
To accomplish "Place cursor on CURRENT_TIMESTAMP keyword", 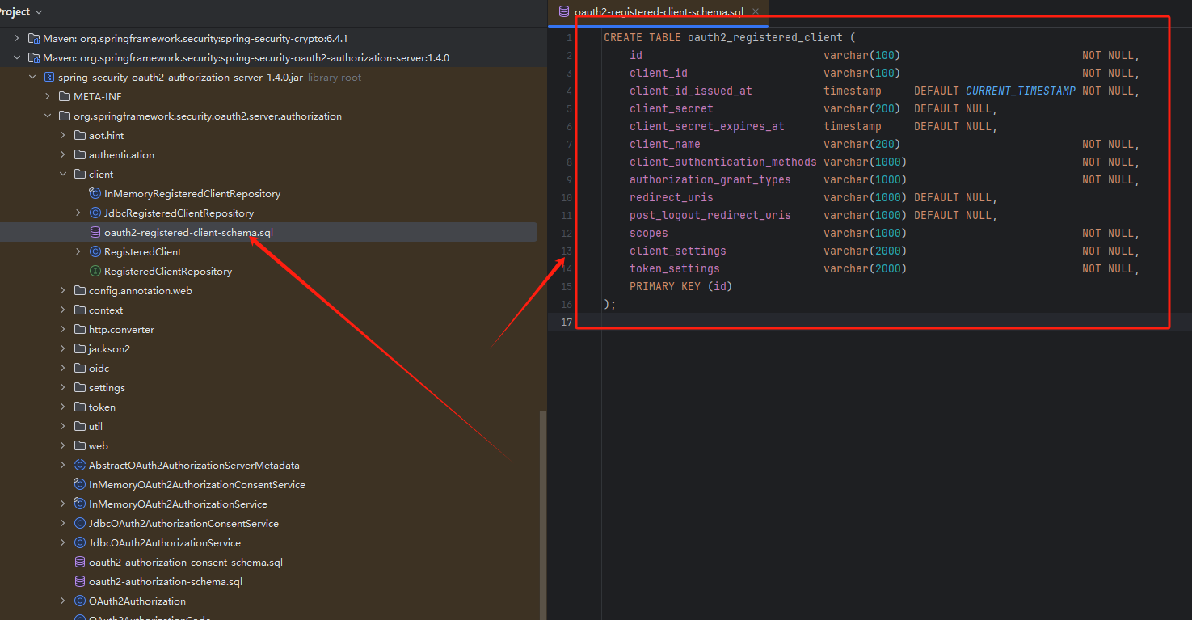I will [1021, 91].
